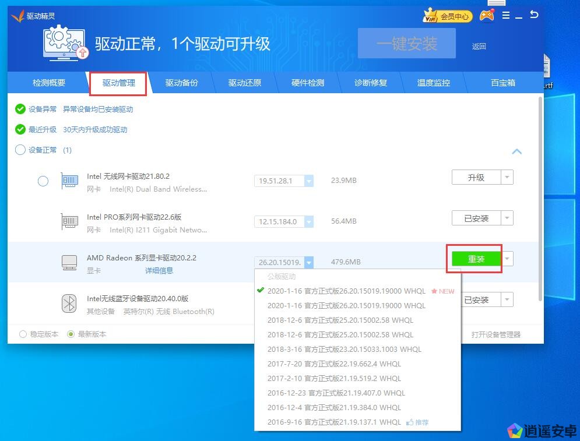Screen dimensions: 580x441
Task: Click the Intel wireless network card icon
Action: (x=69, y=181)
